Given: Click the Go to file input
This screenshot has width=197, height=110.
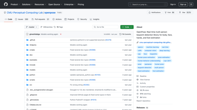Looking at the screenshot, I should pos(105,27).
